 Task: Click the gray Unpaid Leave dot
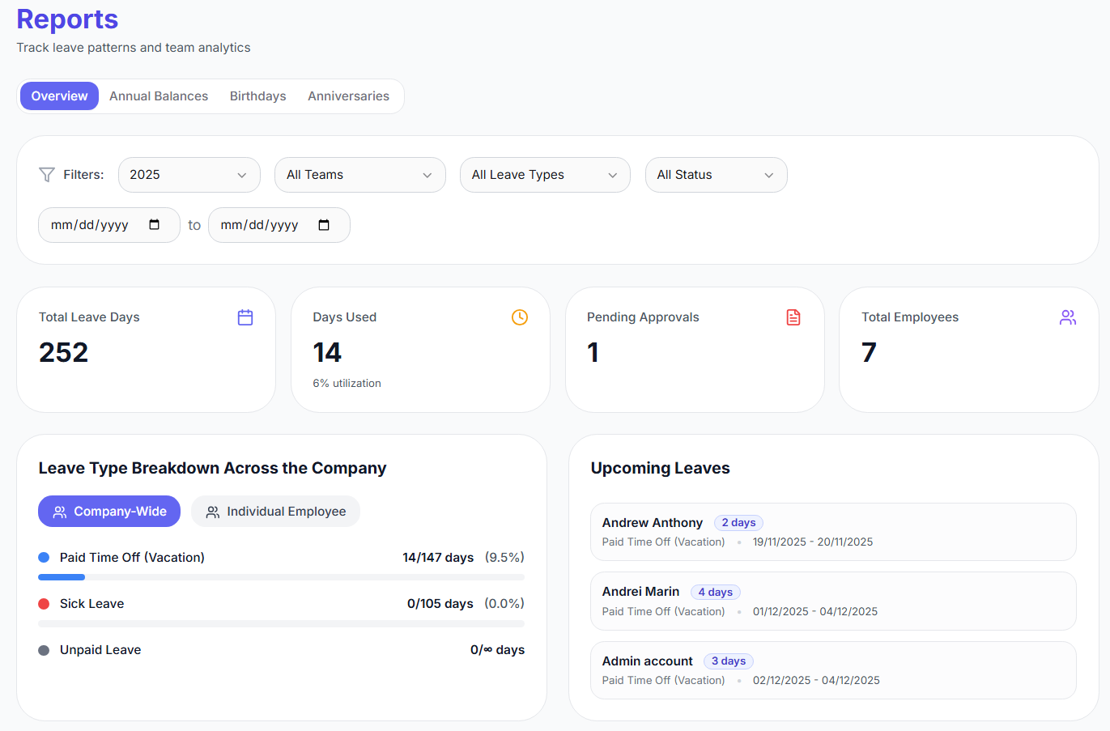click(x=44, y=649)
